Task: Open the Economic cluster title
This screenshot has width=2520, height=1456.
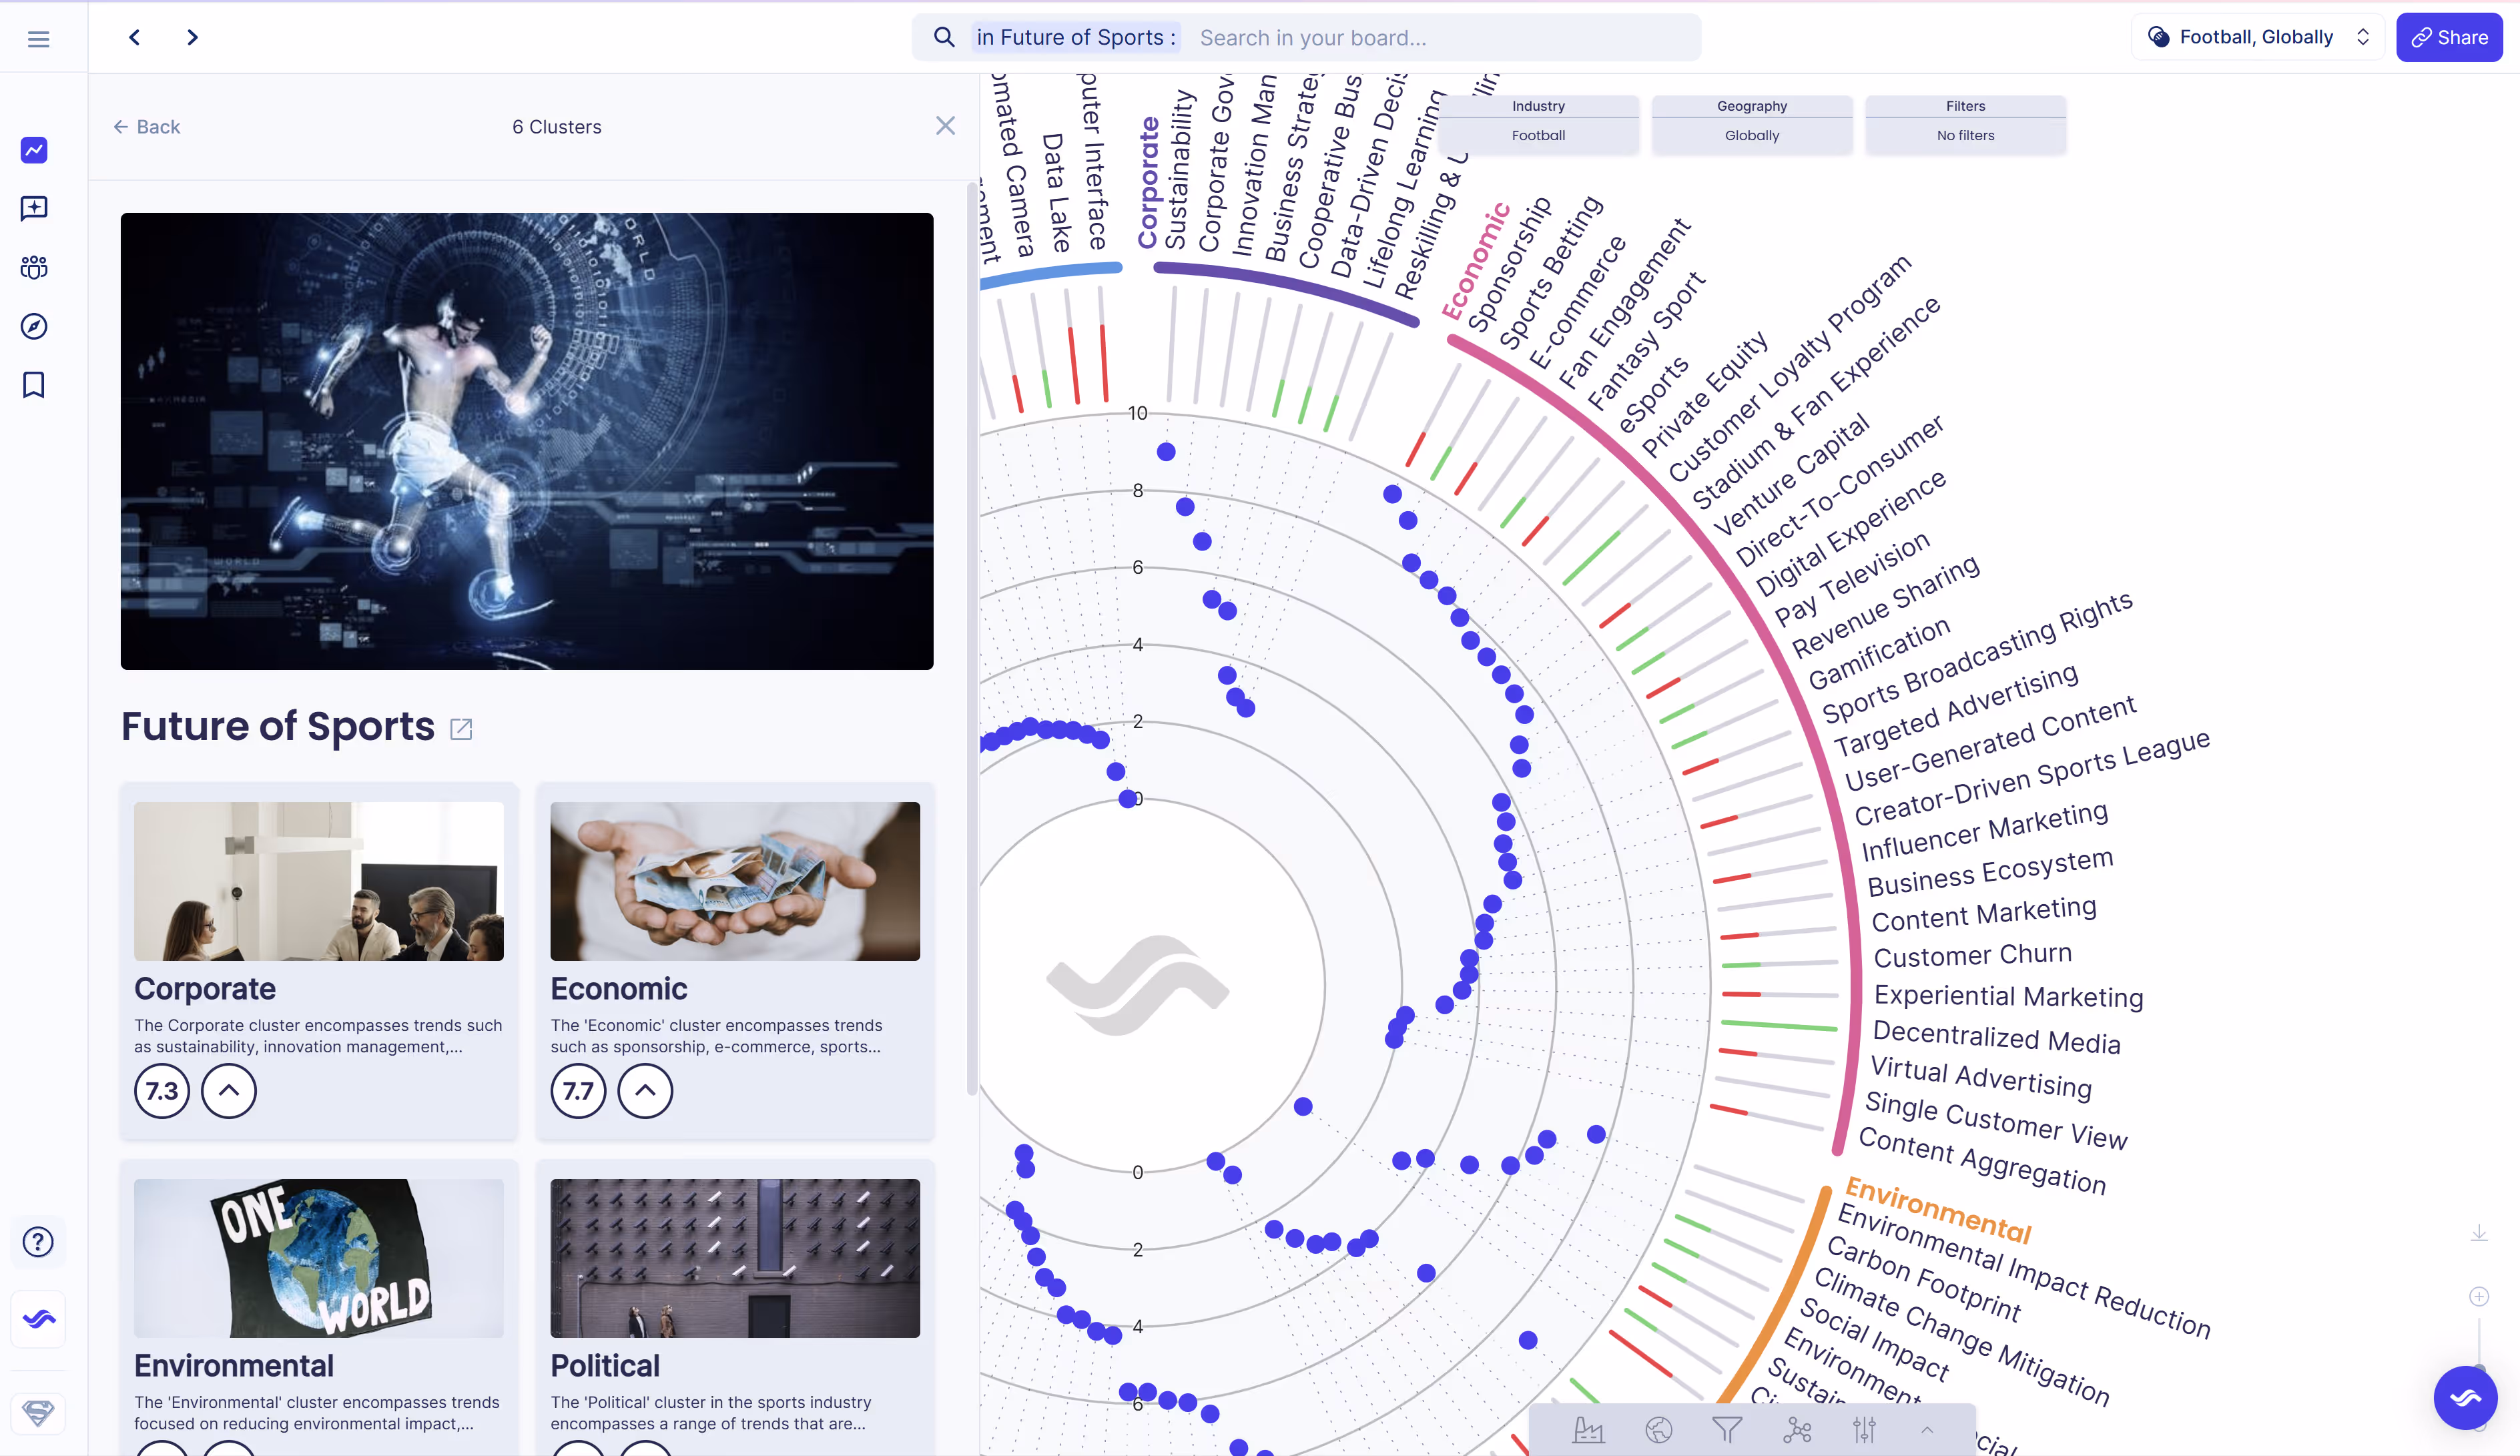Action: pyautogui.click(x=619, y=988)
